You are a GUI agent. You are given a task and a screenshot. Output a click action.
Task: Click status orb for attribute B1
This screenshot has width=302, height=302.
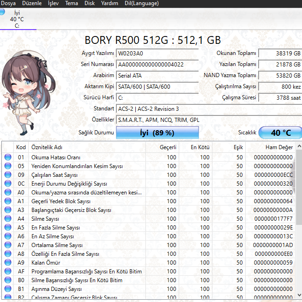tap(8, 289)
